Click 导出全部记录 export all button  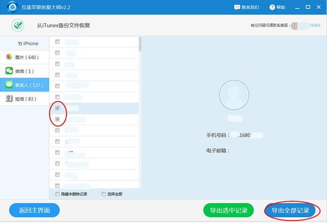click(x=290, y=210)
